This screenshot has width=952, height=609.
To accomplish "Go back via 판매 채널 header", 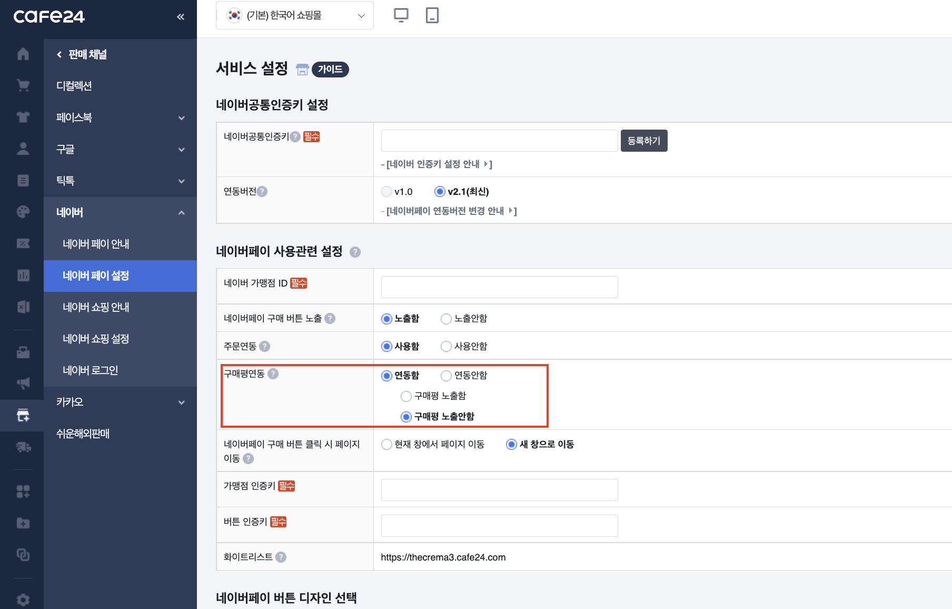I will tap(82, 54).
